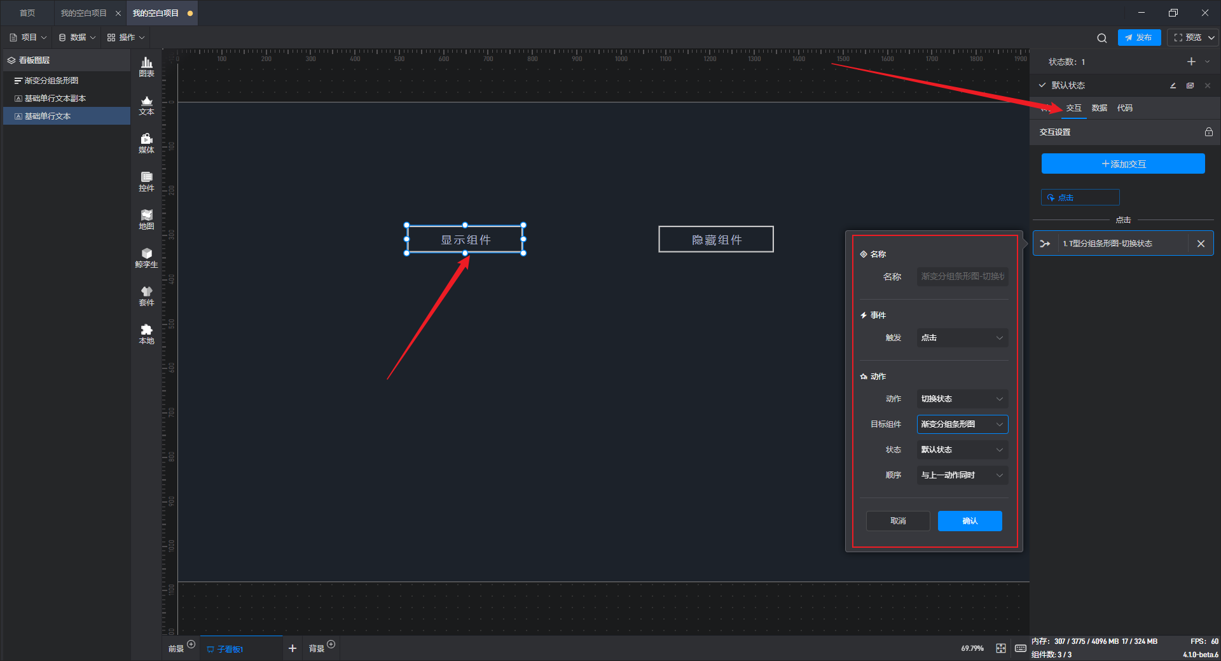Expand the 预览 preview dropdown arrow
The height and width of the screenshot is (661, 1221).
[1211, 38]
